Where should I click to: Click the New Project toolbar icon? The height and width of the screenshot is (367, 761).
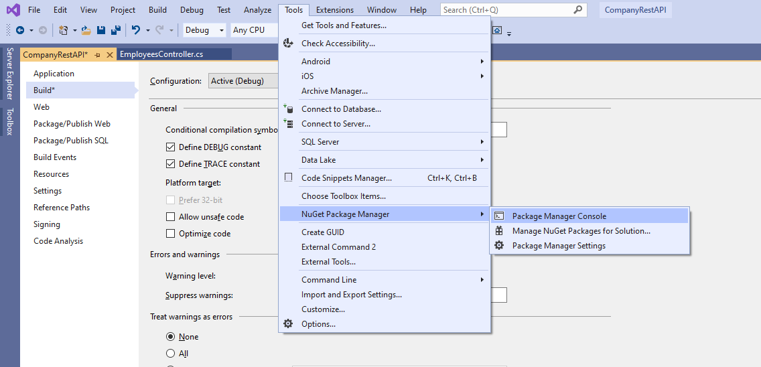[x=64, y=30]
